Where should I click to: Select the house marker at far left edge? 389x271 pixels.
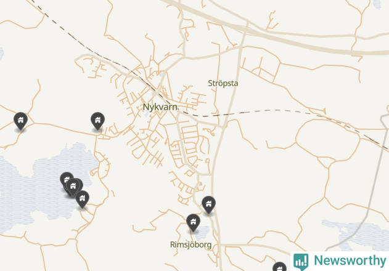coord(20,121)
